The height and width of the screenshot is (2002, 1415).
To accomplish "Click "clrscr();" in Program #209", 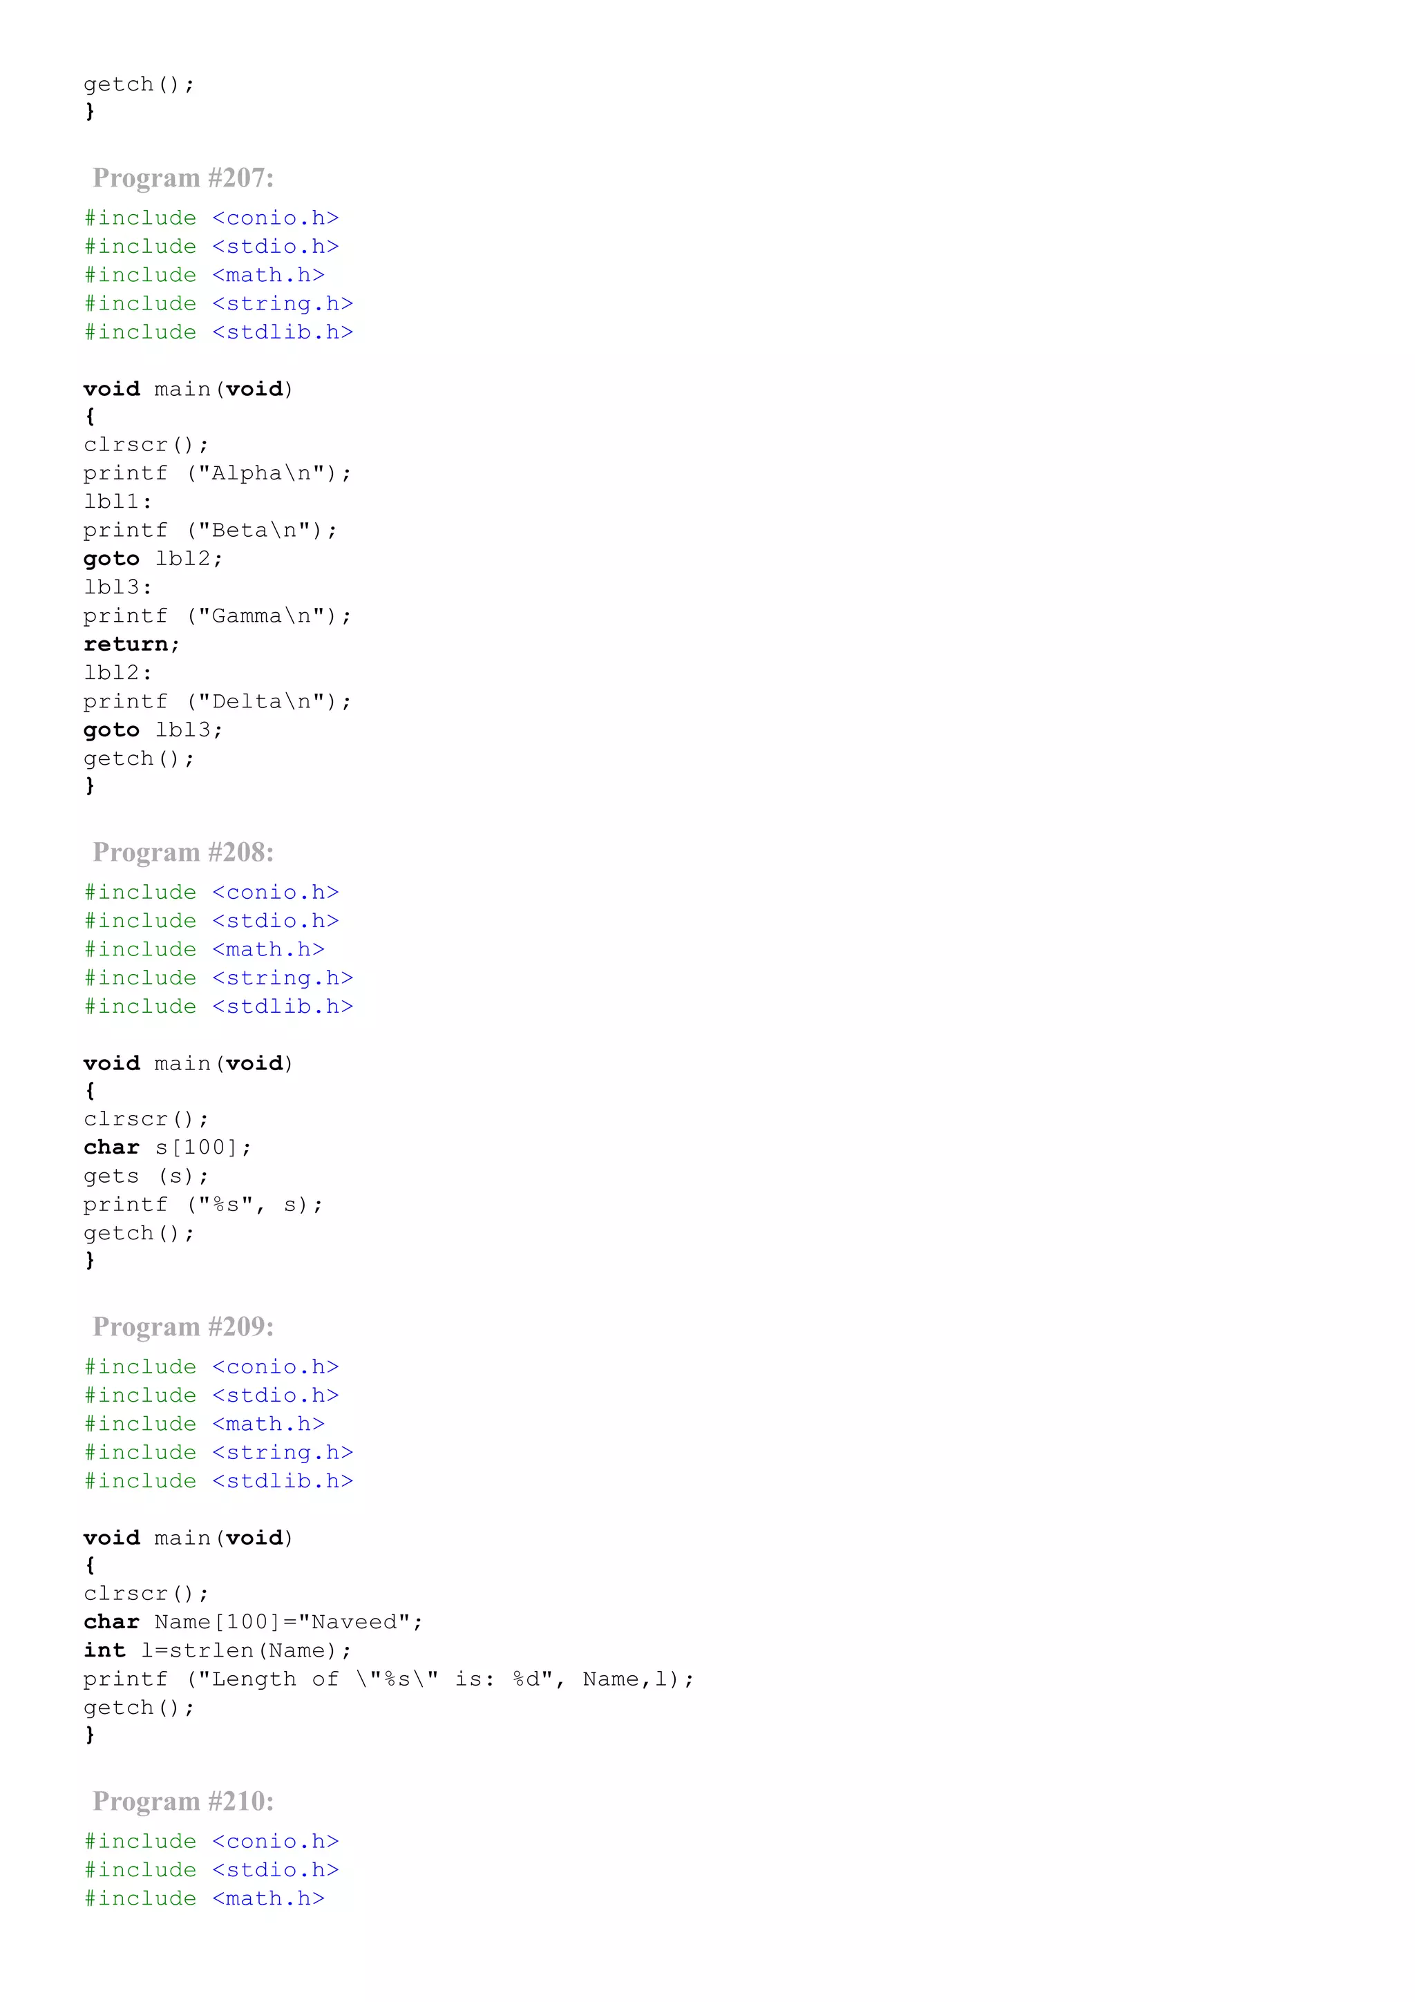I will 146,1594.
